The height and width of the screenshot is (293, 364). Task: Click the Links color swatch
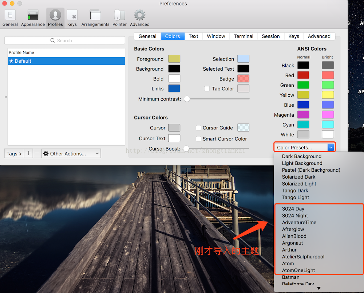tap(174, 89)
